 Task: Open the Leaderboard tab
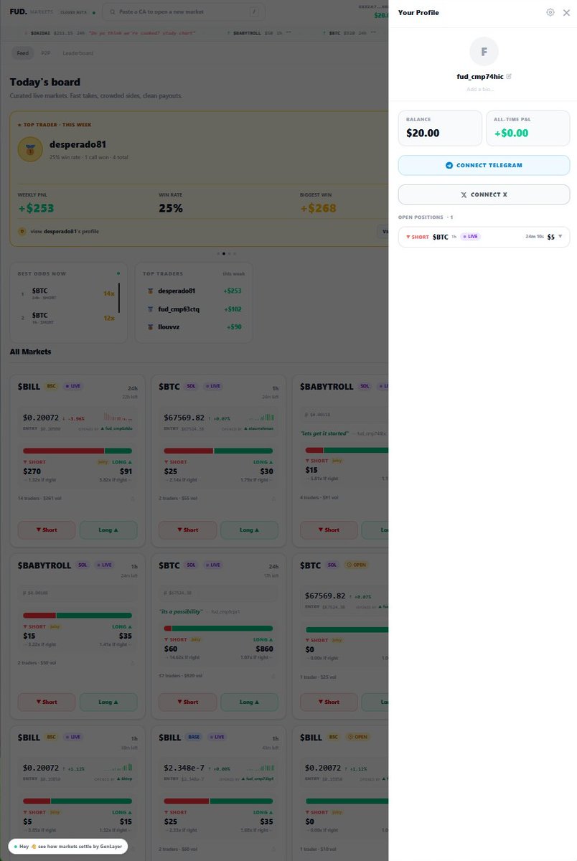click(78, 53)
